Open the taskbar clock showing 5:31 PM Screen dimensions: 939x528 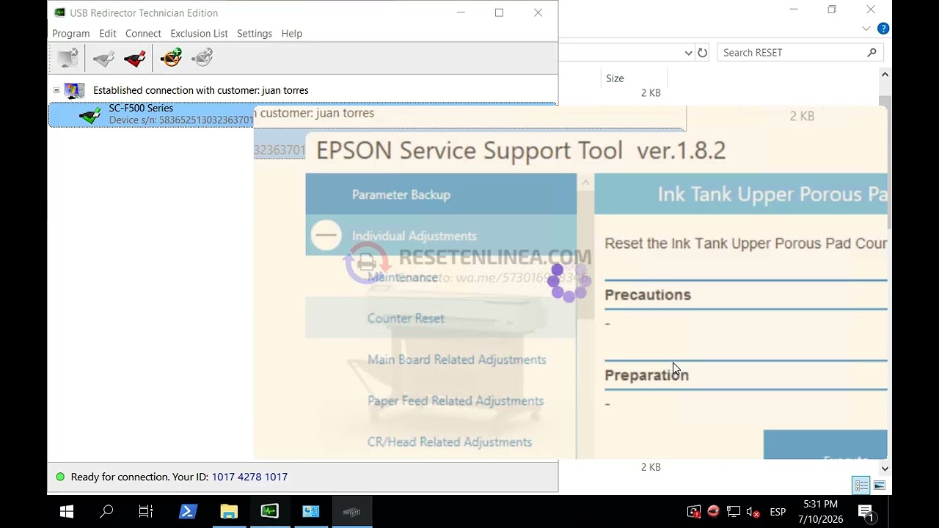pos(820,512)
